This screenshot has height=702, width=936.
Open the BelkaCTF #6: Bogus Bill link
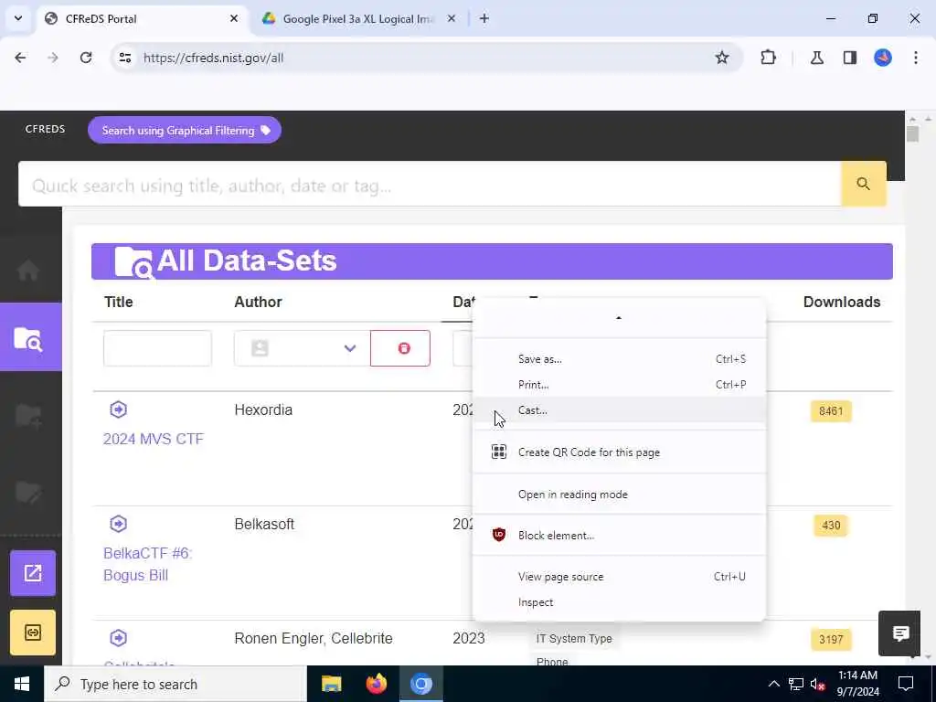[x=147, y=564]
